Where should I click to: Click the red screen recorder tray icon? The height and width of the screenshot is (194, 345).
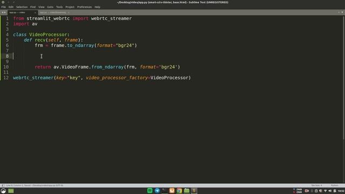coord(307,191)
